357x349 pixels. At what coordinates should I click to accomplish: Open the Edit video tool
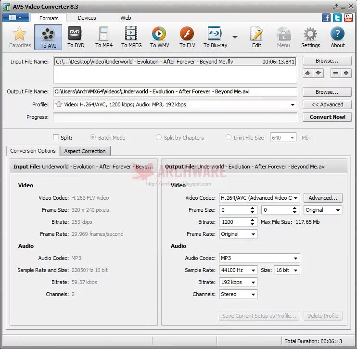click(256, 37)
